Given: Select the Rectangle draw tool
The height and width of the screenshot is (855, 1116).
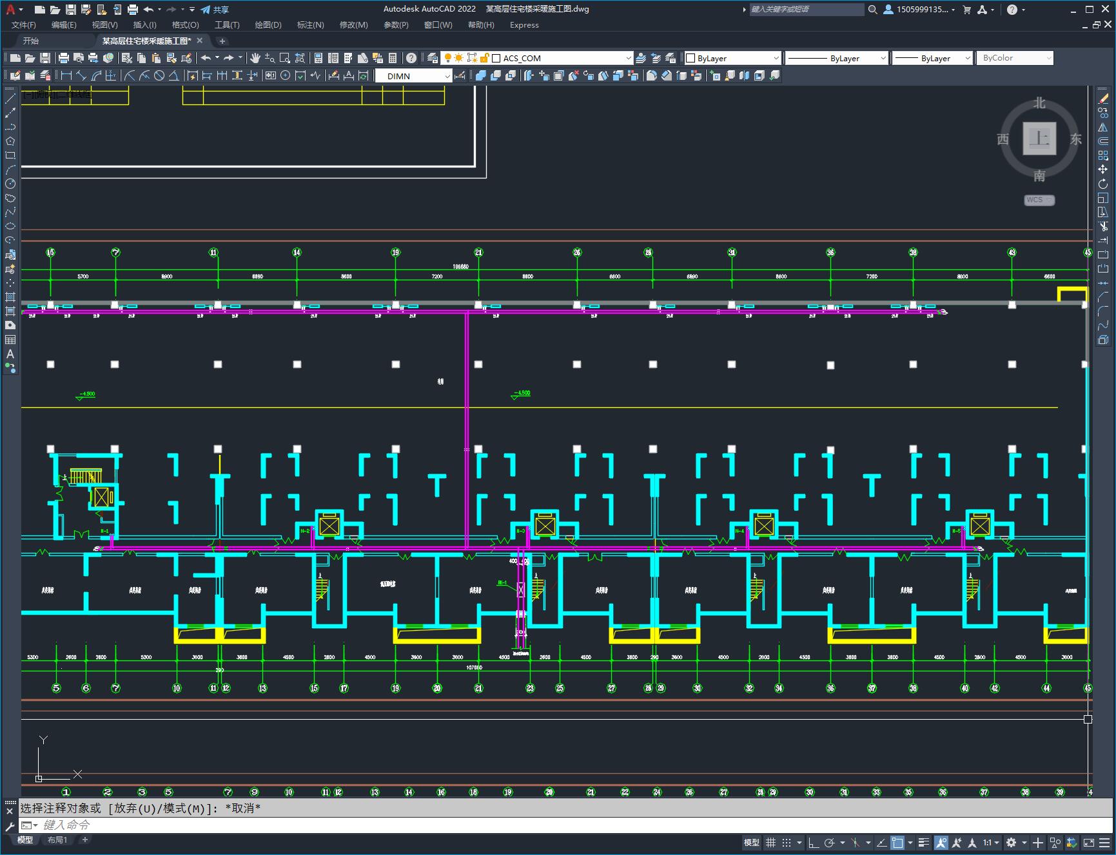Looking at the screenshot, I should [x=10, y=155].
